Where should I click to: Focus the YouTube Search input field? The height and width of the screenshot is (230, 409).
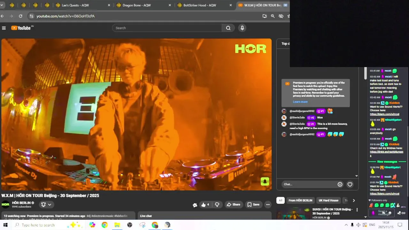[x=167, y=28]
